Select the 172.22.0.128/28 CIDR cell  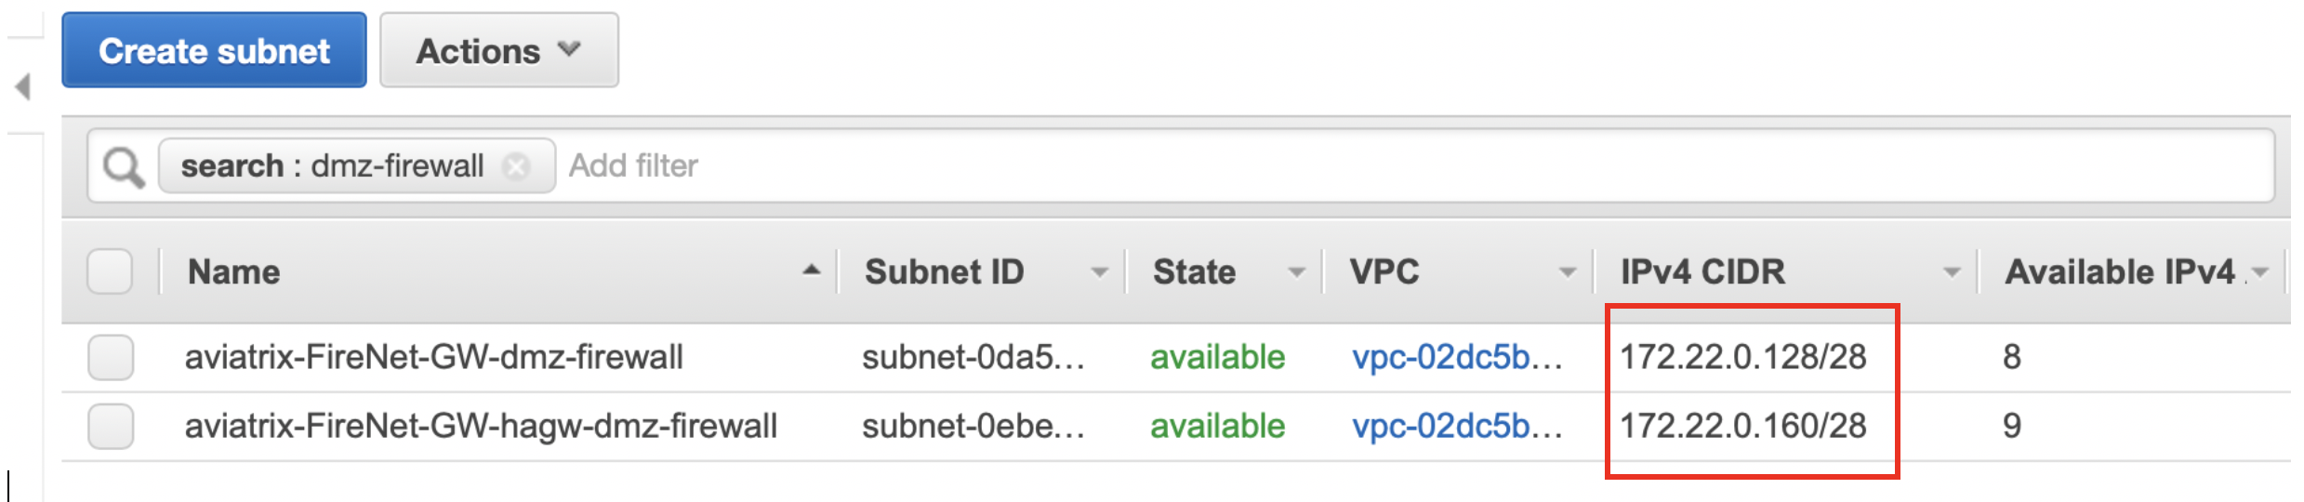coord(1742,357)
